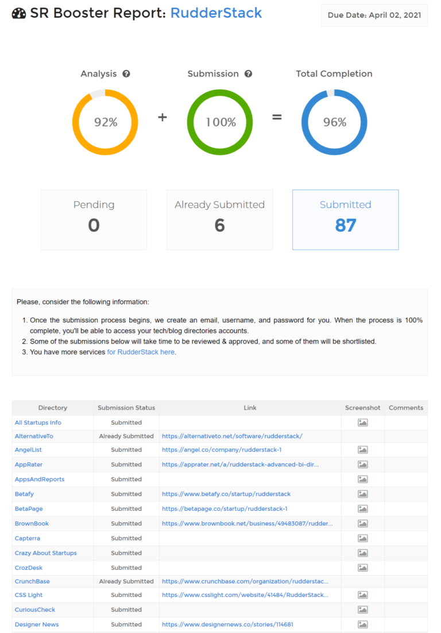
Task: Click the Submission Status column header
Action: 126,408
